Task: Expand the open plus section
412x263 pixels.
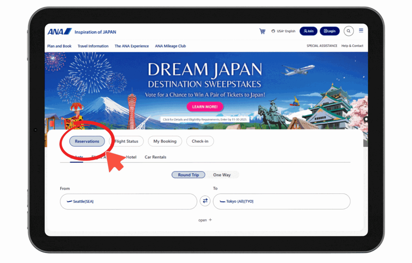Action: (205, 220)
